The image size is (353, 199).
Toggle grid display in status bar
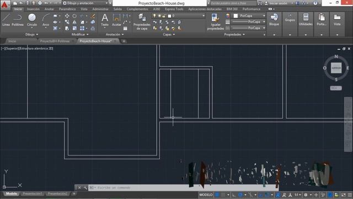point(217,195)
